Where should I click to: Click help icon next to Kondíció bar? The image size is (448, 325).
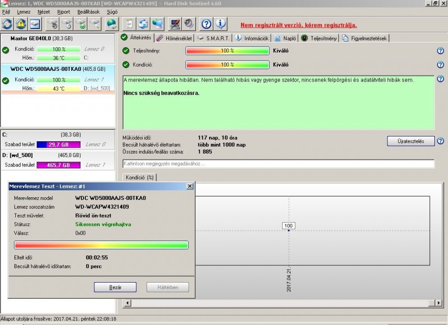coord(441,65)
